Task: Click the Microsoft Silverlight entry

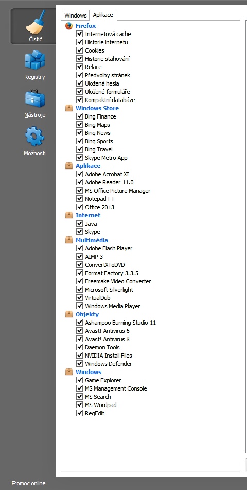Action: click(x=109, y=290)
